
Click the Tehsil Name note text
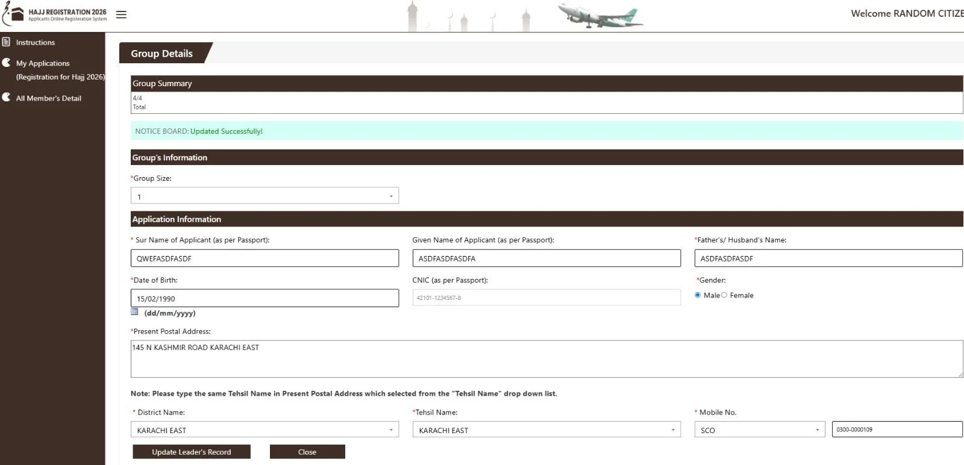click(x=344, y=393)
